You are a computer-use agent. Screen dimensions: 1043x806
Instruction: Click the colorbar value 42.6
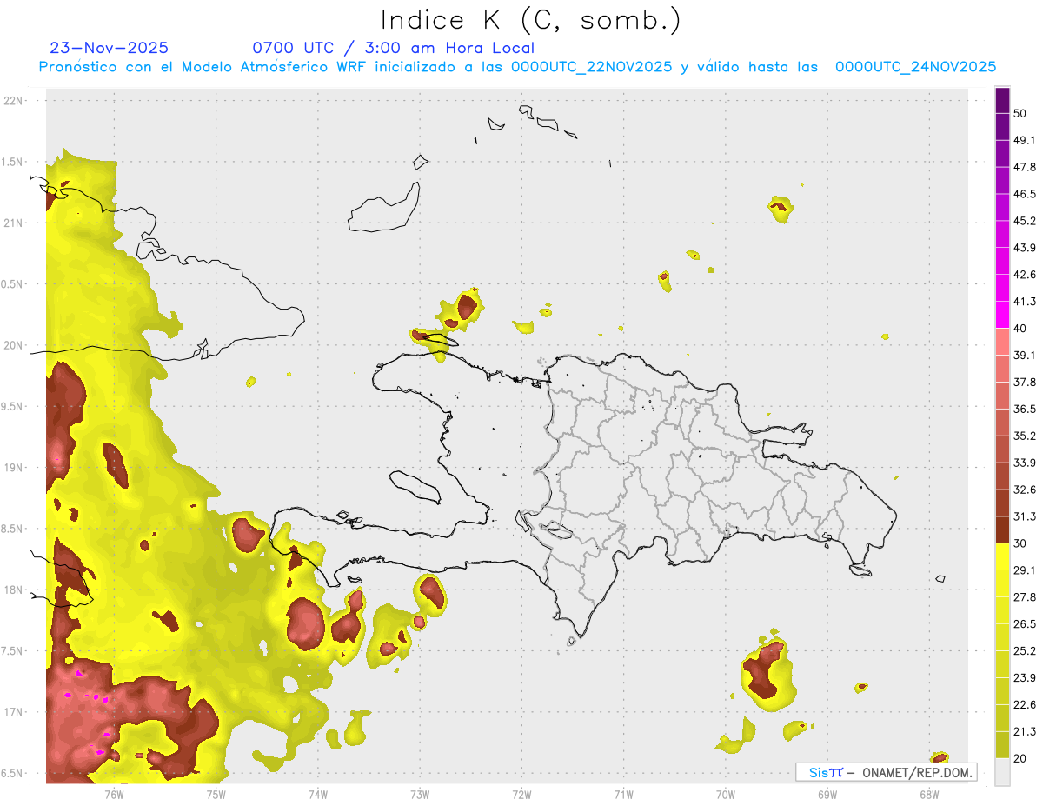coord(1025,275)
